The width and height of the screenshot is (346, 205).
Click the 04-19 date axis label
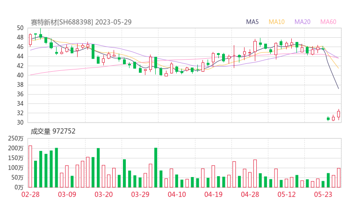[213, 194]
